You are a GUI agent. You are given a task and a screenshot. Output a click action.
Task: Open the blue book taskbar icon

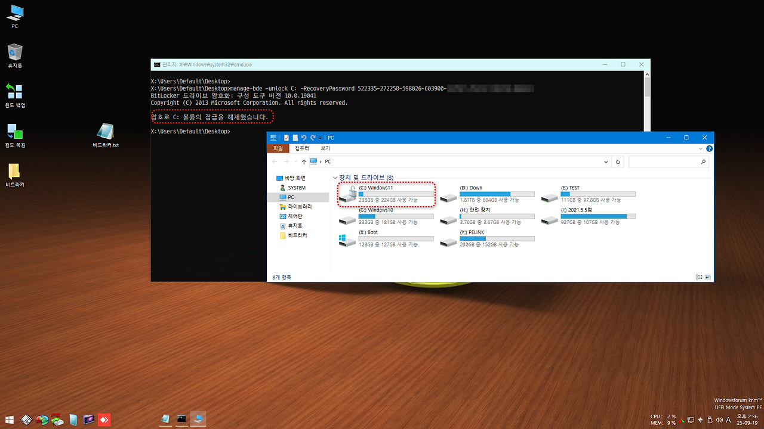73,419
